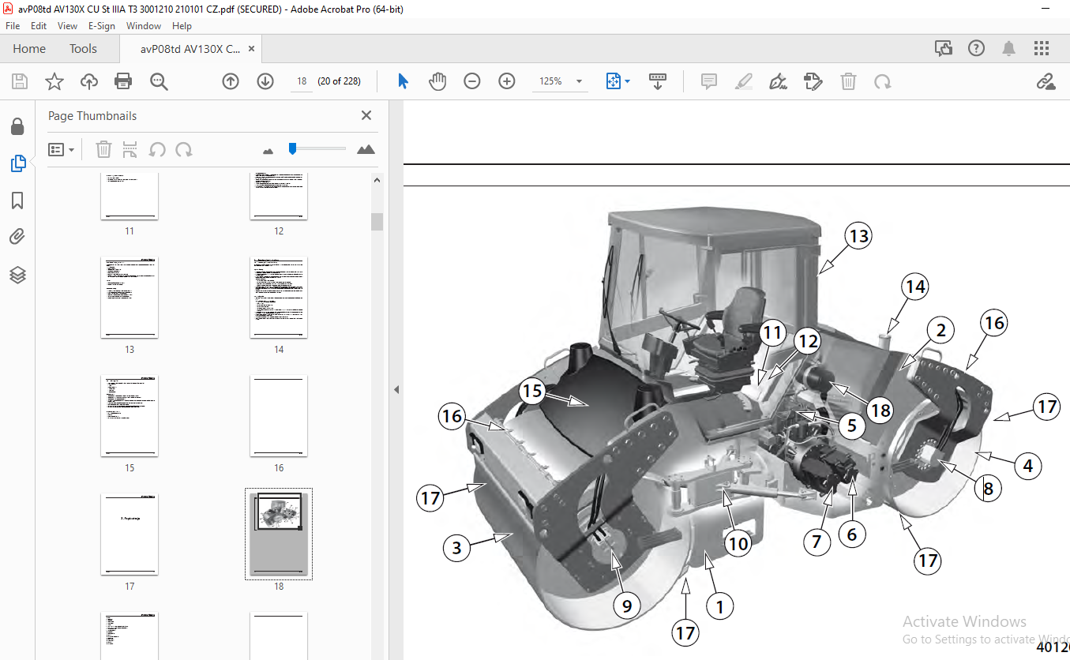
Task: Insert page break icon in thumbnails panel
Action: [x=130, y=149]
